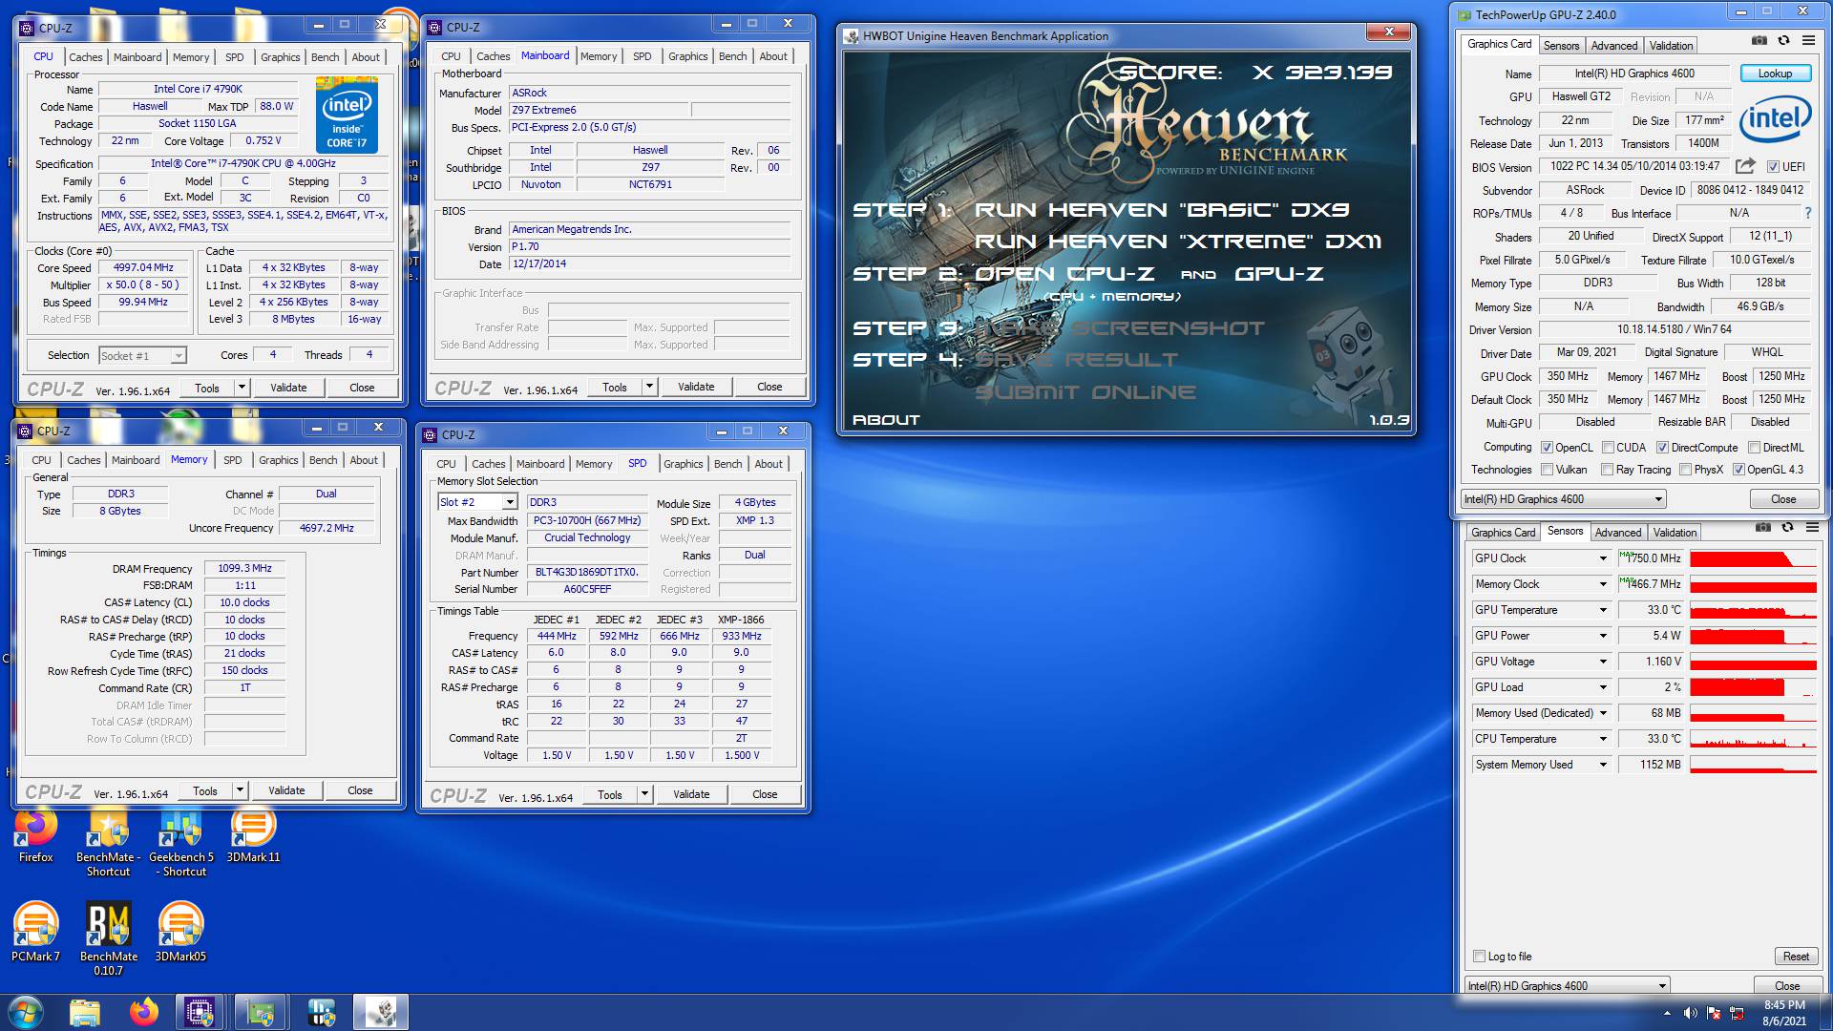
Task: Take GPU-Z screenshot with camera icon
Action: 1759,41
